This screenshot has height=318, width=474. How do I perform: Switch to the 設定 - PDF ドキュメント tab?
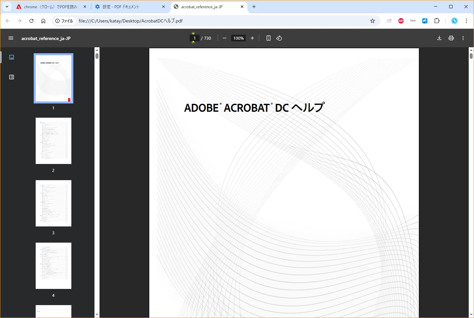129,7
